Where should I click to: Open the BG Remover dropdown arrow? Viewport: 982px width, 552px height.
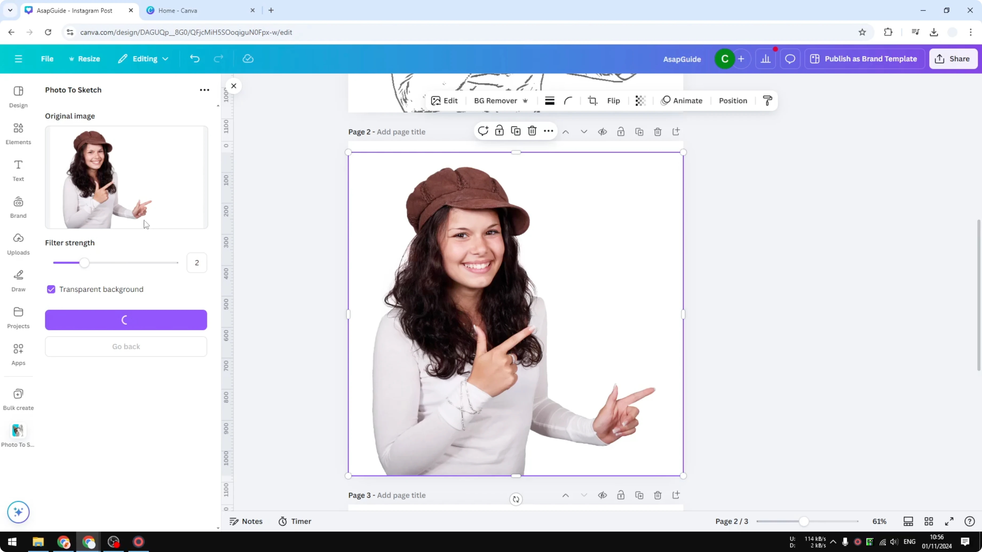coord(526,101)
